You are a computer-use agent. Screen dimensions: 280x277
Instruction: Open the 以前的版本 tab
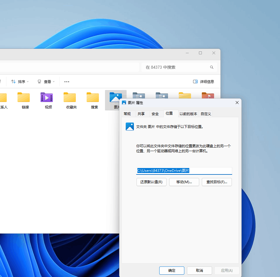[188, 114]
